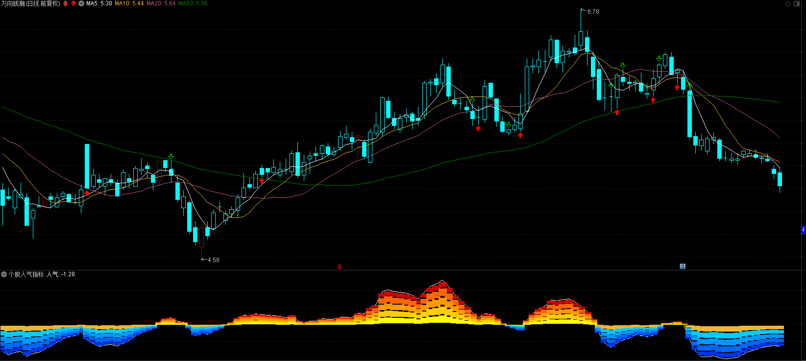Click the diamond icon at top right

click(x=788, y=3)
